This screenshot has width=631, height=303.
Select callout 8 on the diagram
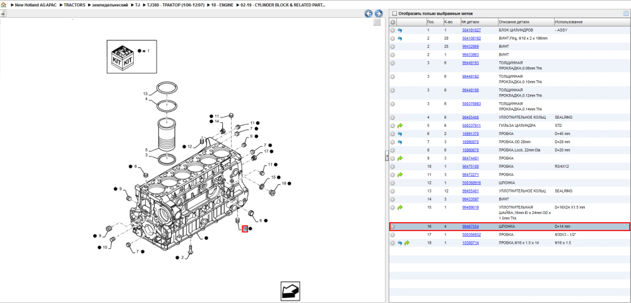(136, 166)
